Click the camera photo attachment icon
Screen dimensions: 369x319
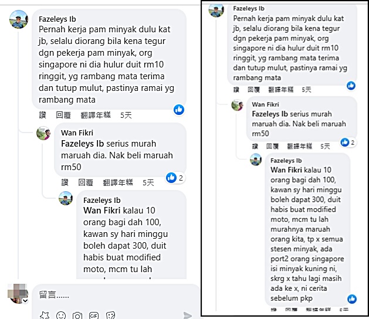coord(77,315)
